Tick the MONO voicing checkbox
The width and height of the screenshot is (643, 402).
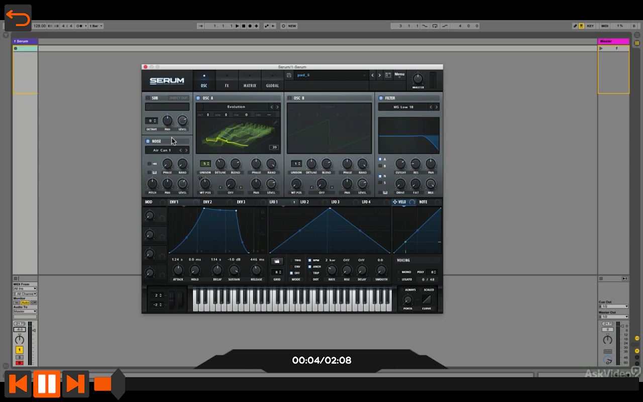399,272
